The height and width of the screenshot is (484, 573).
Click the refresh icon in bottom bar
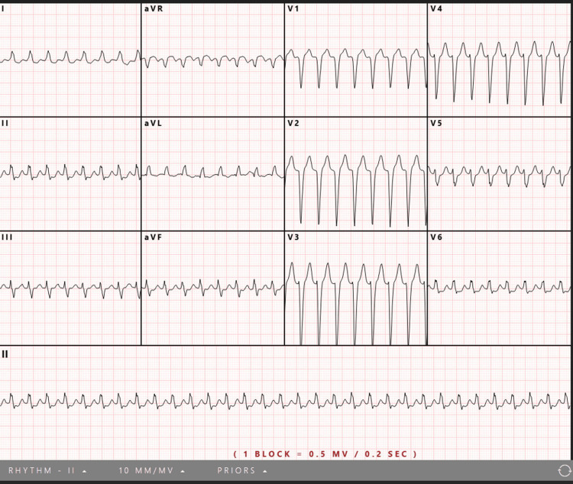coord(565,470)
